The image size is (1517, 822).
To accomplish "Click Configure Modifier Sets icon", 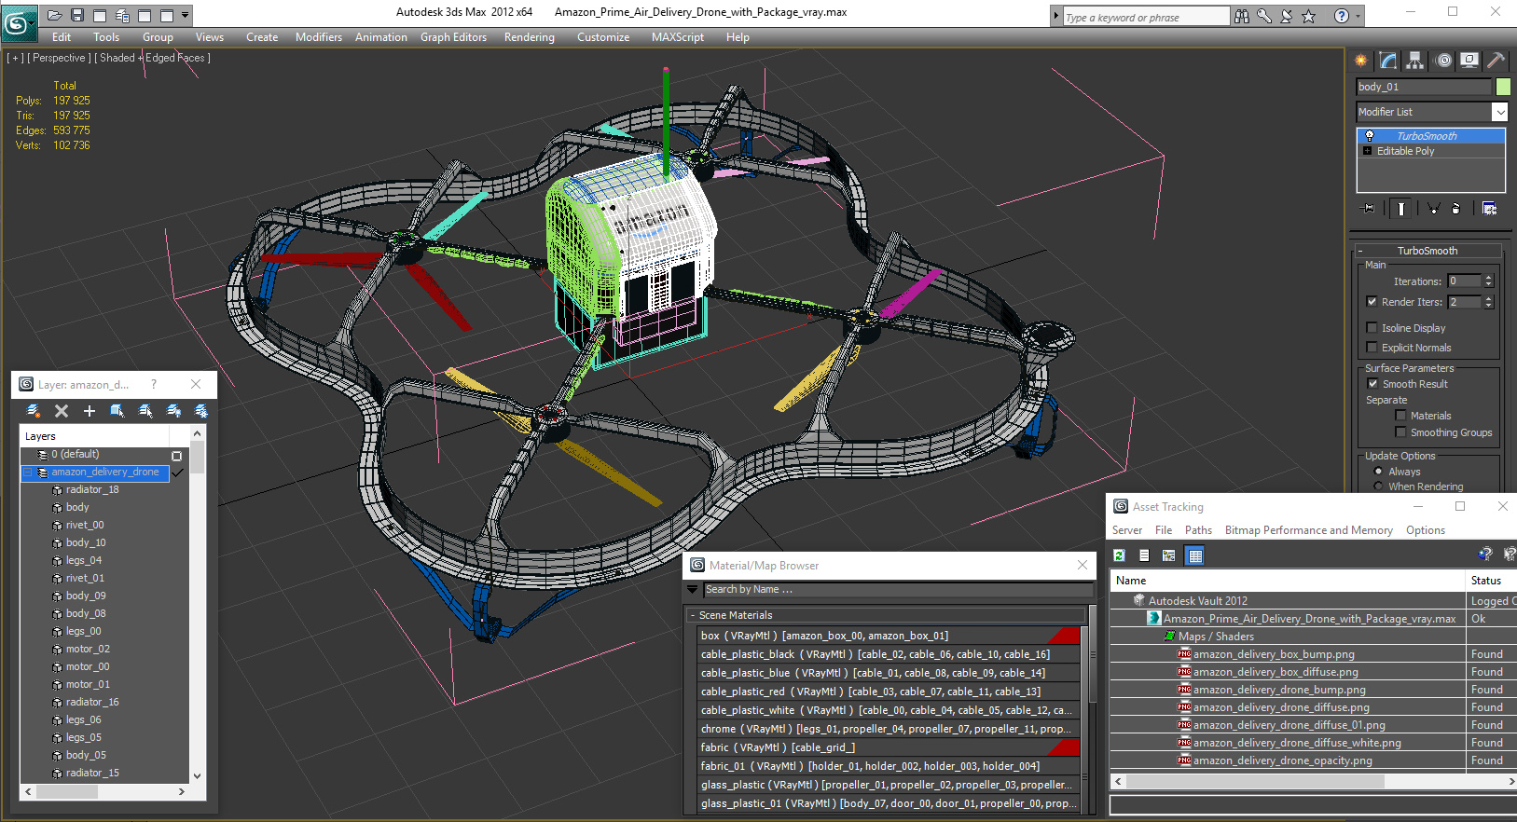I will click(1489, 209).
